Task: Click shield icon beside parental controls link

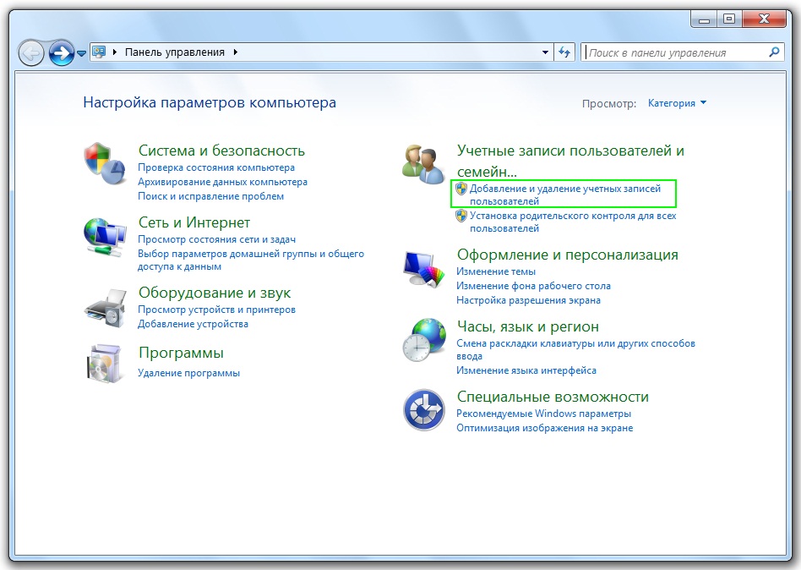Action: tap(461, 216)
